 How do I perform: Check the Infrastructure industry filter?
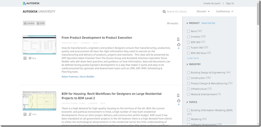point(188,89)
